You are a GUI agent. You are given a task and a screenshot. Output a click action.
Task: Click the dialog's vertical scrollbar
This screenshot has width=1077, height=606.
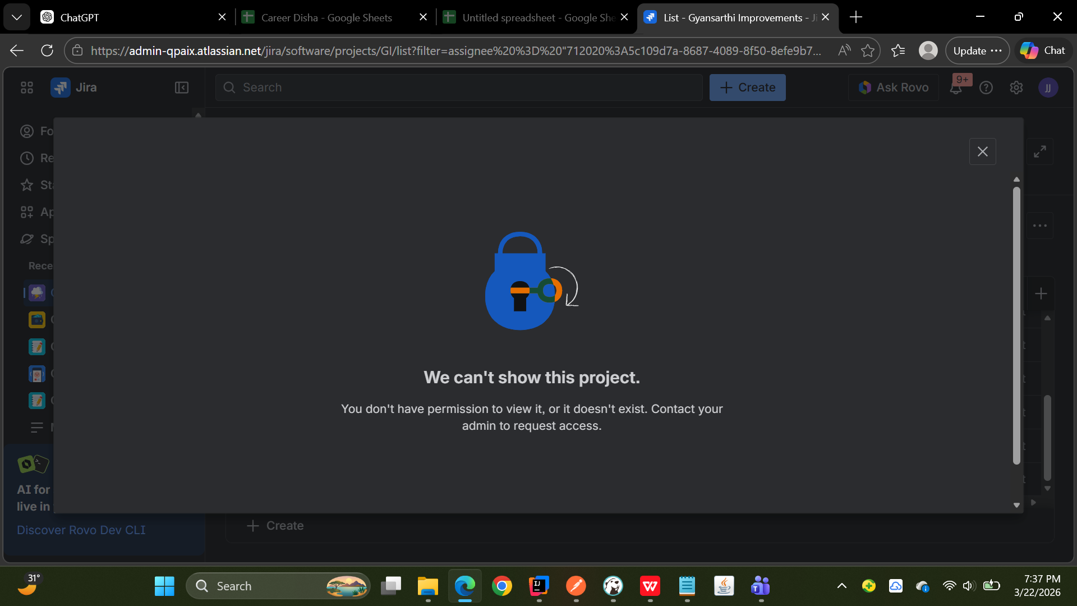(x=1016, y=325)
